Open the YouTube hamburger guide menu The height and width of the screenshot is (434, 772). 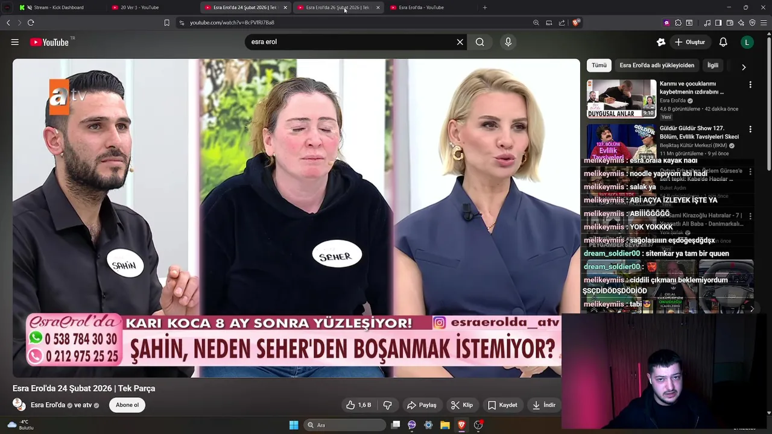(15, 42)
